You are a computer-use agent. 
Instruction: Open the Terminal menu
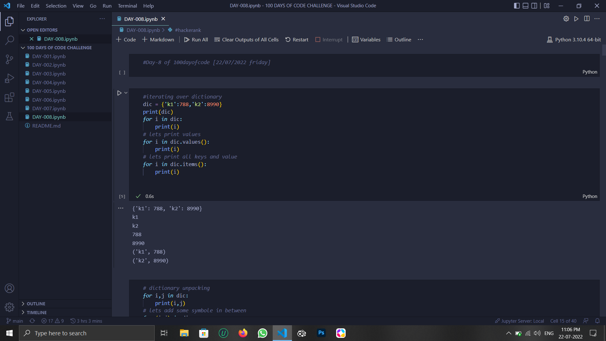pos(127,5)
